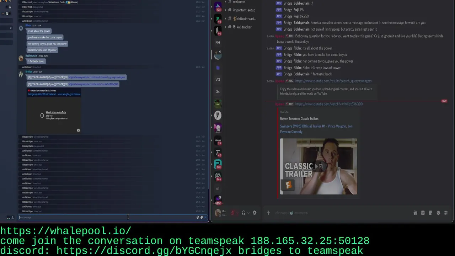The image size is (455, 256).
Task: Expand the welcome channel thread arrow
Action: 225,2
